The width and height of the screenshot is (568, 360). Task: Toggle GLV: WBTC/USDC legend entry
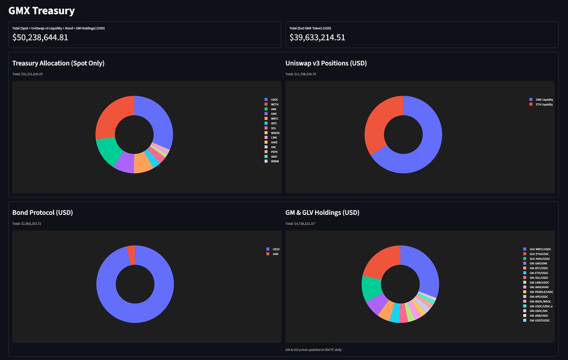(x=537, y=249)
